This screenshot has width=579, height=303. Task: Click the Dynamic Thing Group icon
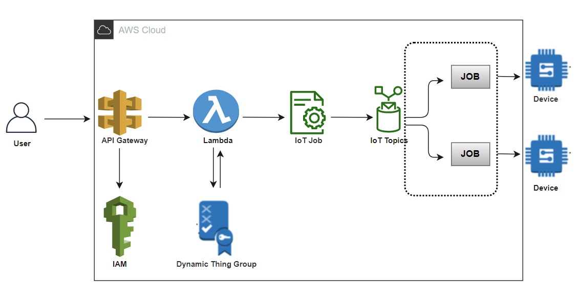pyautogui.click(x=215, y=226)
